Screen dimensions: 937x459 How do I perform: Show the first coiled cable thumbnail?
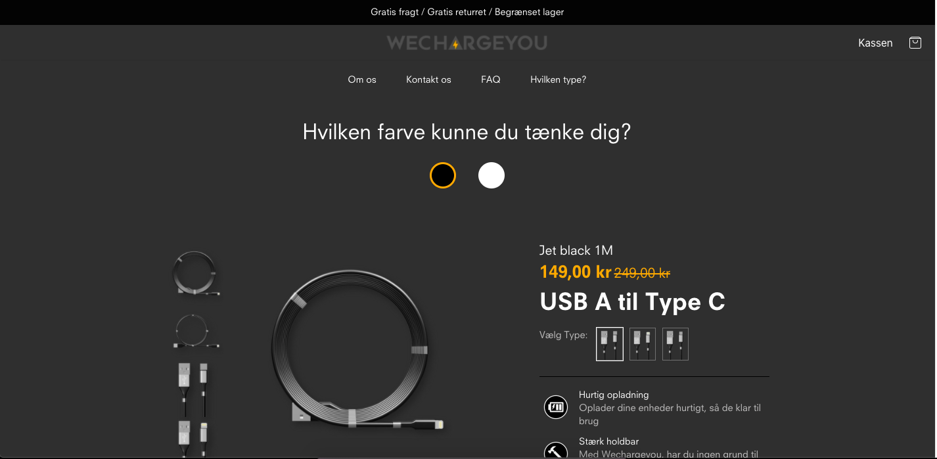click(195, 273)
